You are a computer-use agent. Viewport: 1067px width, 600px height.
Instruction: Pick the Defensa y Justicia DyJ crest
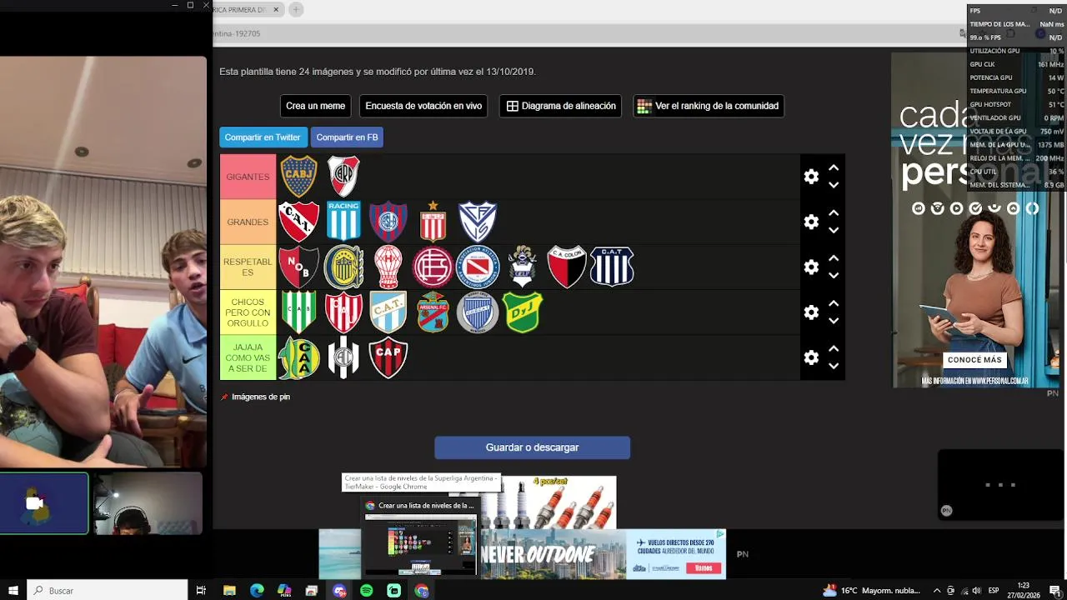523,312
